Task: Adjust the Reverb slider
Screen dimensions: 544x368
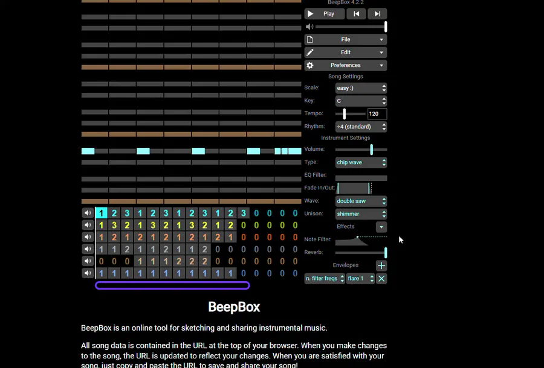Action: pyautogui.click(x=361, y=252)
